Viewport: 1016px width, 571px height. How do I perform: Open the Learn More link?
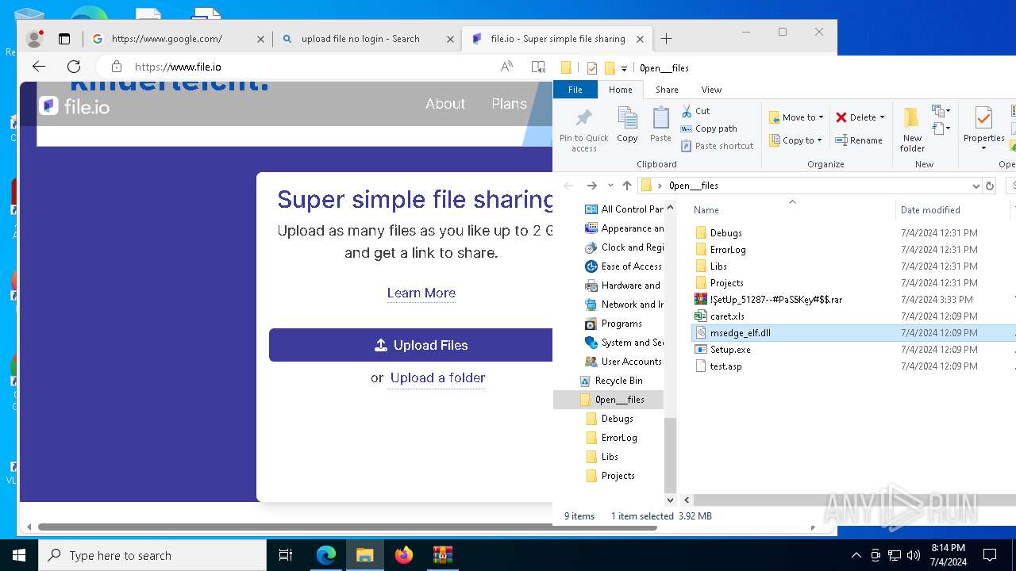tap(421, 293)
